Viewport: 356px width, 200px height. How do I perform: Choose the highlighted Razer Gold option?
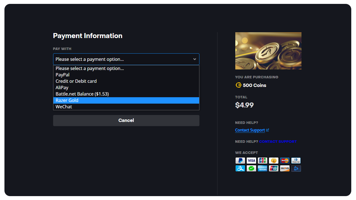tap(126, 100)
